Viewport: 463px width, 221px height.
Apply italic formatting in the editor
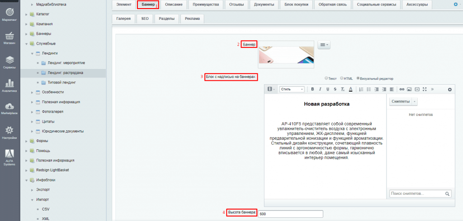point(320,89)
